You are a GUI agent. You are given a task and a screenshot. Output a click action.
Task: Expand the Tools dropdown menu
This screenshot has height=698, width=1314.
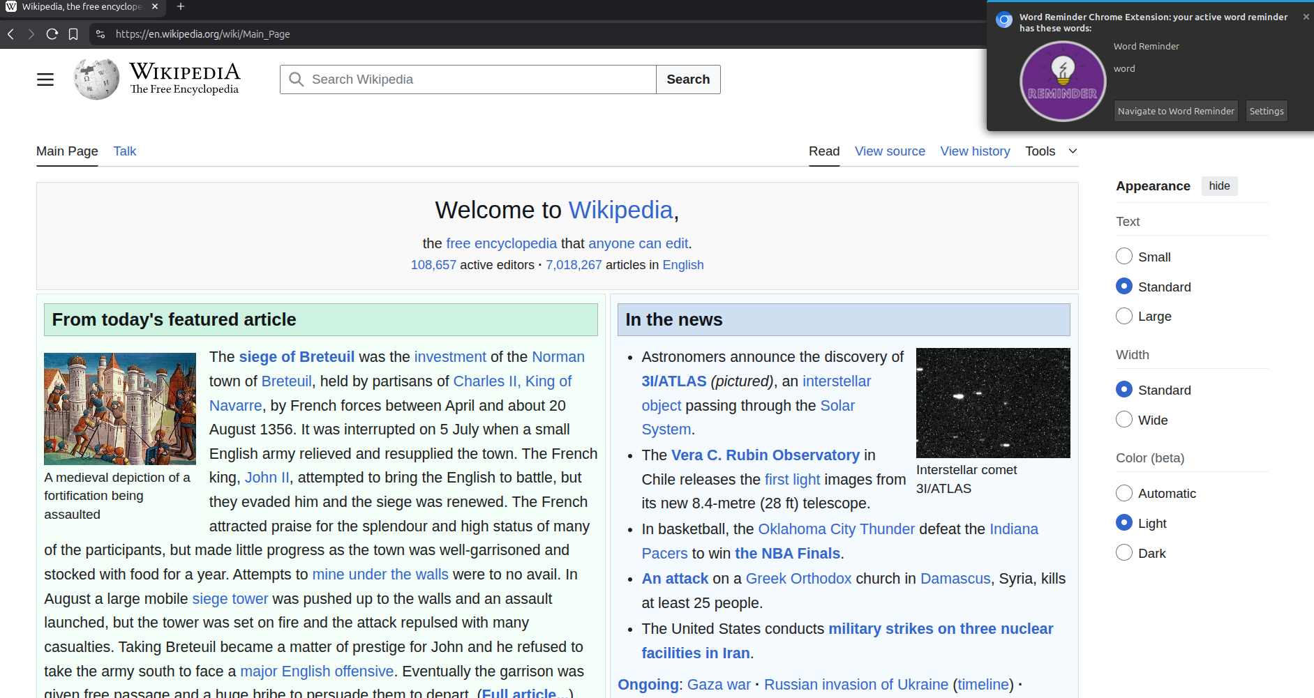coord(1051,151)
